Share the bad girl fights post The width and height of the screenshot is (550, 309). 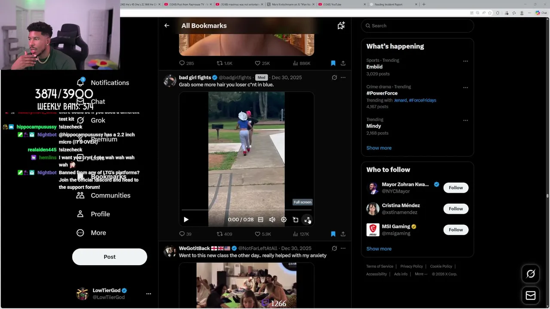(x=343, y=234)
